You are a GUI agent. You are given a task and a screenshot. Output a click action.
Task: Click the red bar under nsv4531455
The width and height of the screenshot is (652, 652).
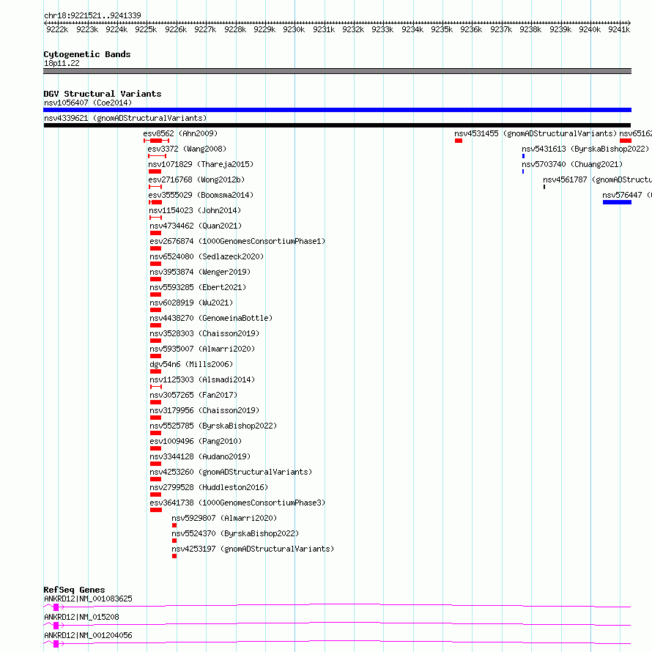(459, 141)
